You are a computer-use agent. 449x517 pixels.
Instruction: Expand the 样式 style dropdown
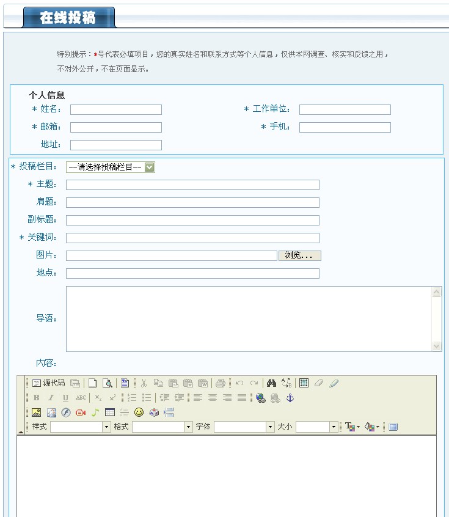coord(106,427)
